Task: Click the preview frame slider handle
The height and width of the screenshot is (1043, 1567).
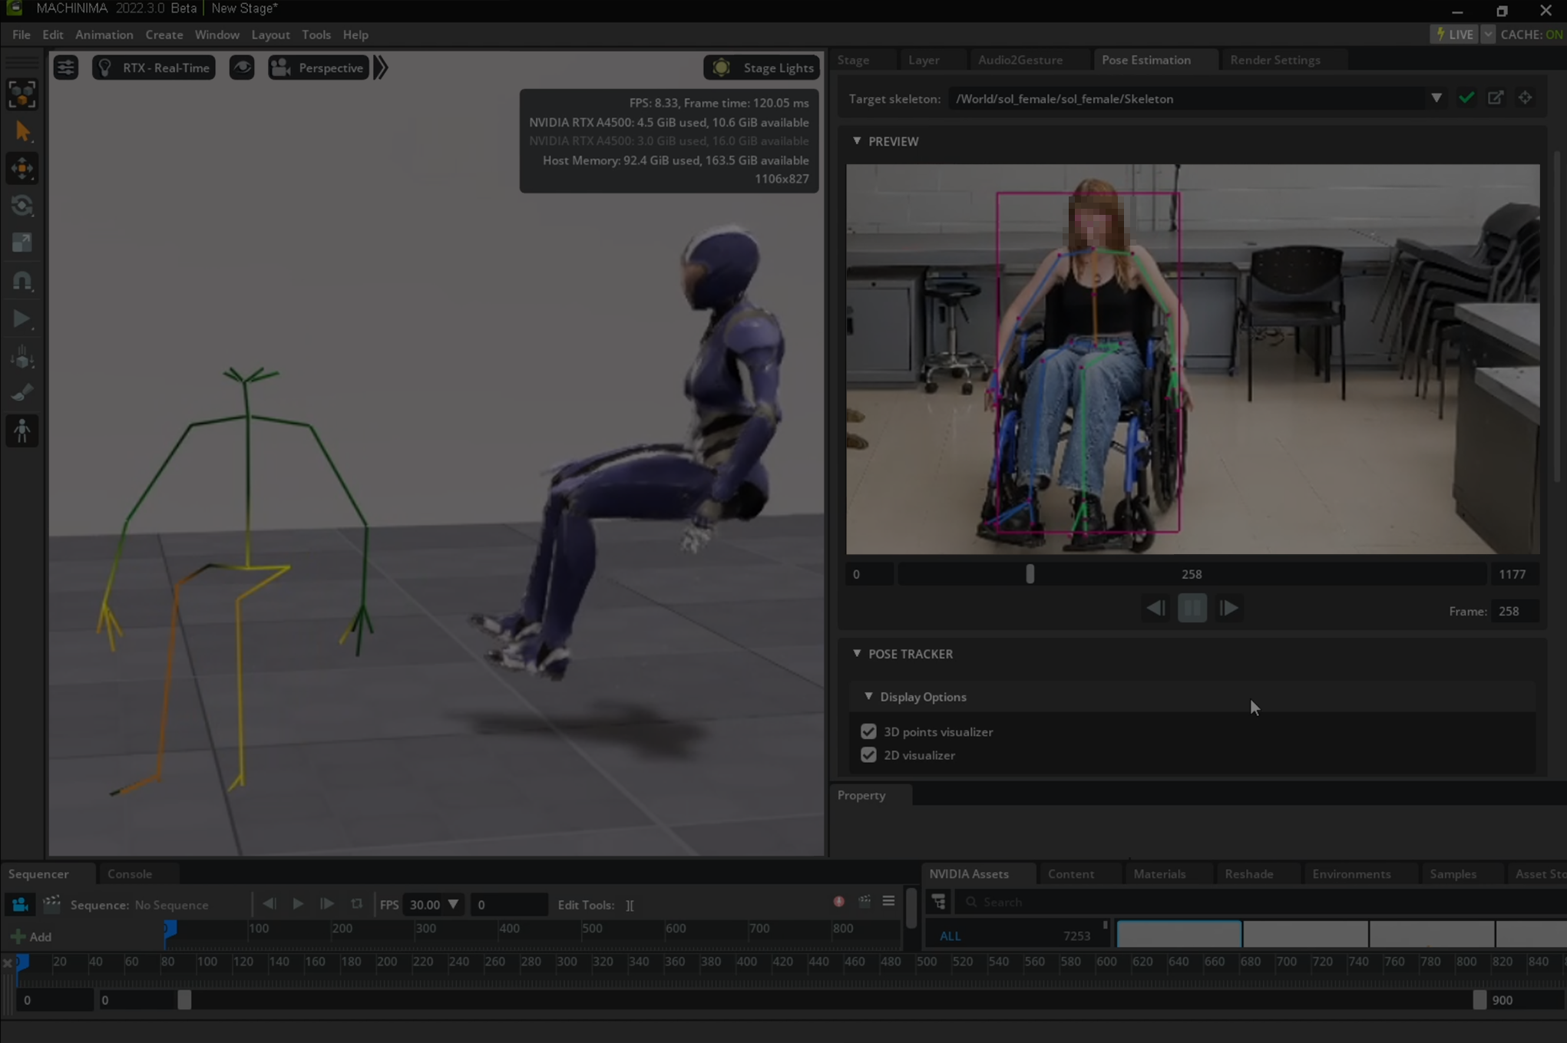Action: coord(1030,574)
